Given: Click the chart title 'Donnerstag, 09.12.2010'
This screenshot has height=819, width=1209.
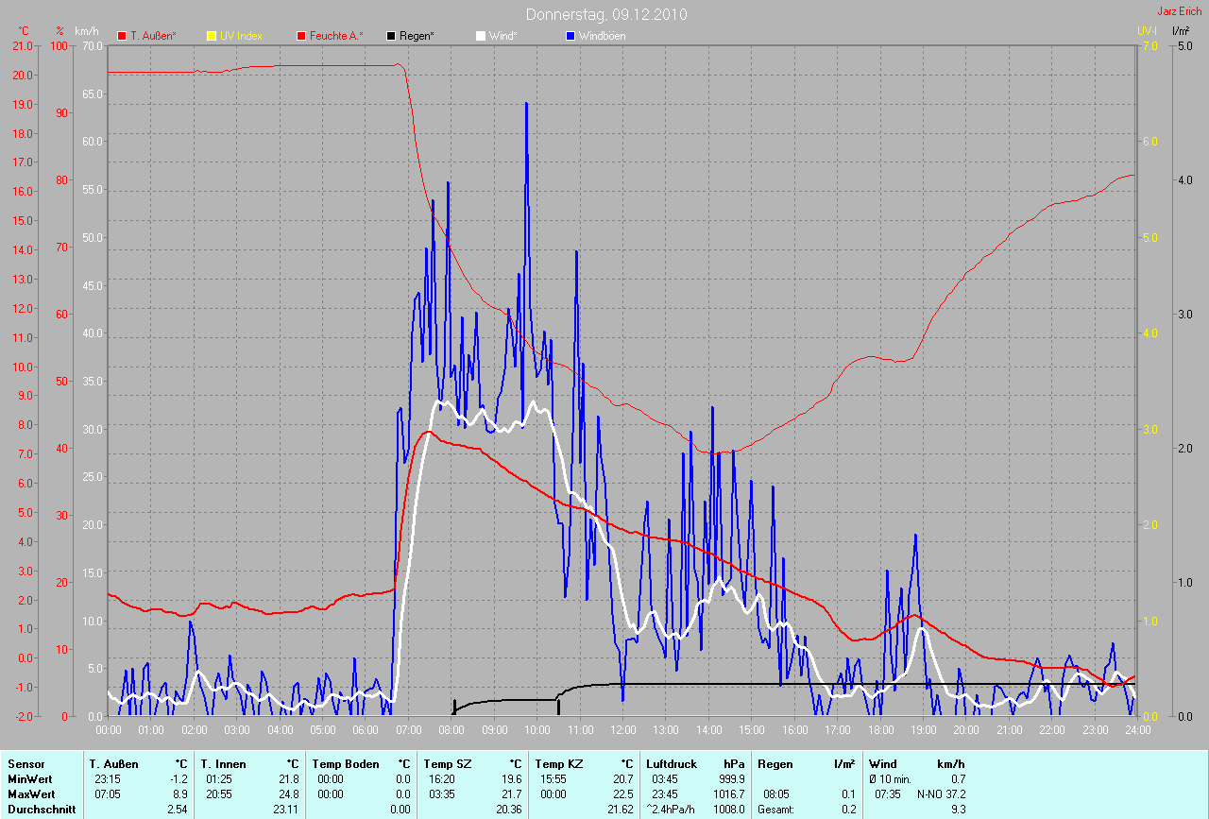Looking at the screenshot, I should [606, 14].
